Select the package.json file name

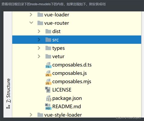(x=67, y=98)
